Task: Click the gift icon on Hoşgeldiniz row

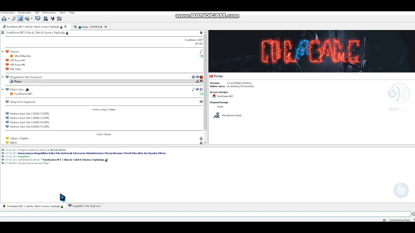Action: coord(201,77)
